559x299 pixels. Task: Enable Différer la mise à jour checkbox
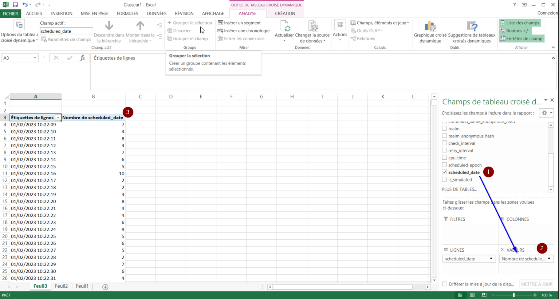pos(445,284)
